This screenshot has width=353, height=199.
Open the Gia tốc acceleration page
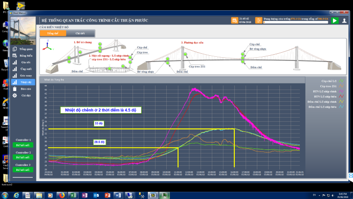[x=23, y=62]
